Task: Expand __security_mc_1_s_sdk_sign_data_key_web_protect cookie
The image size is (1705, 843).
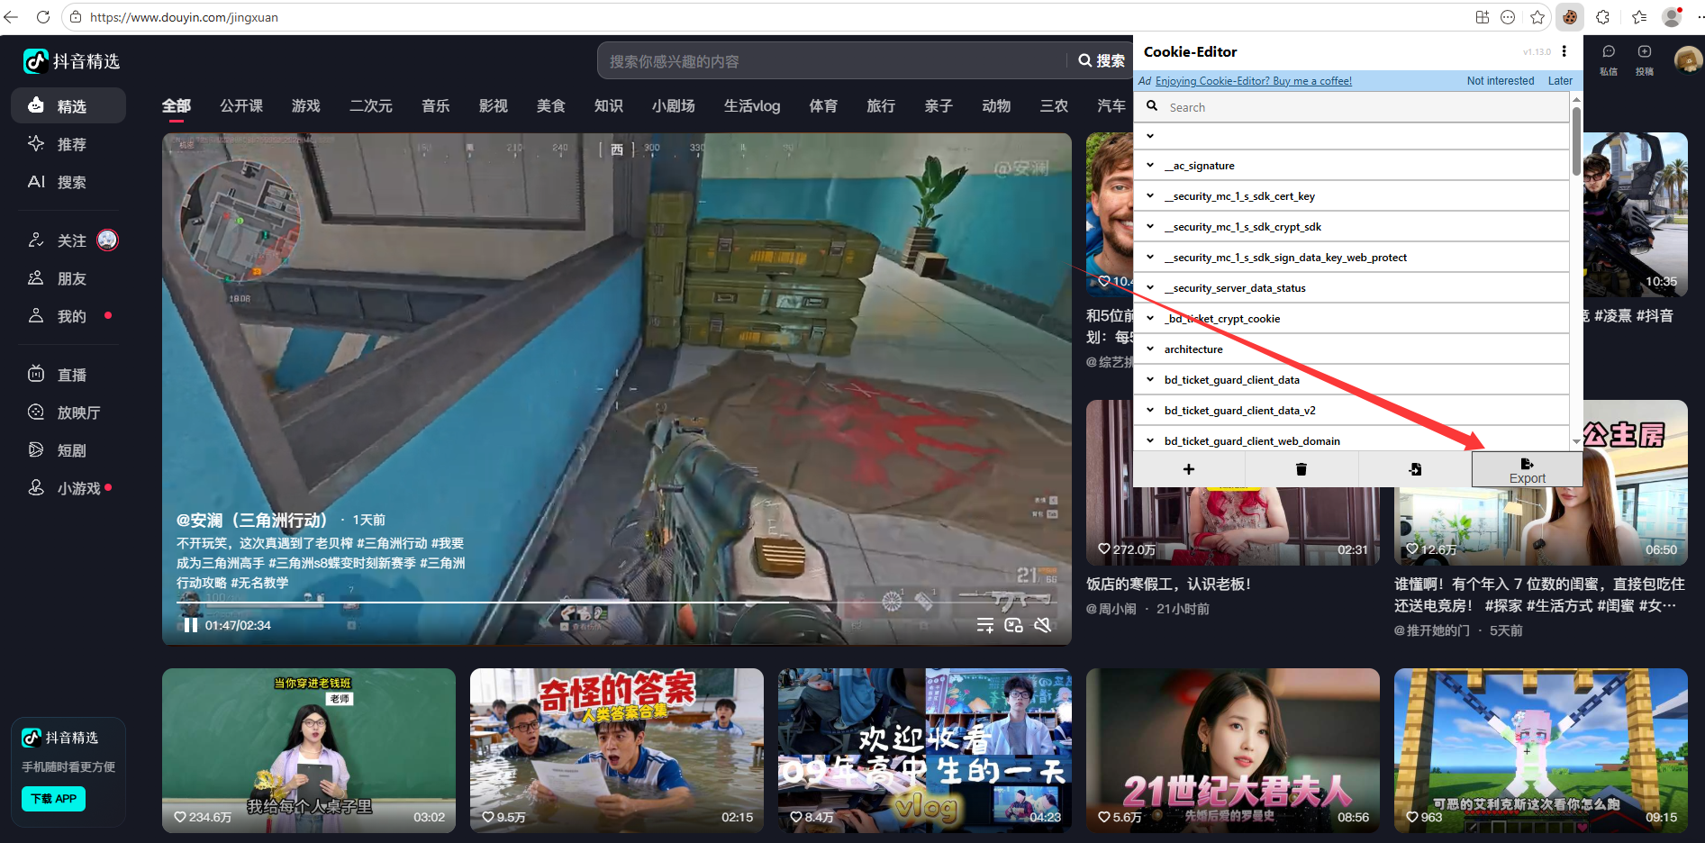Action: tap(1351, 258)
